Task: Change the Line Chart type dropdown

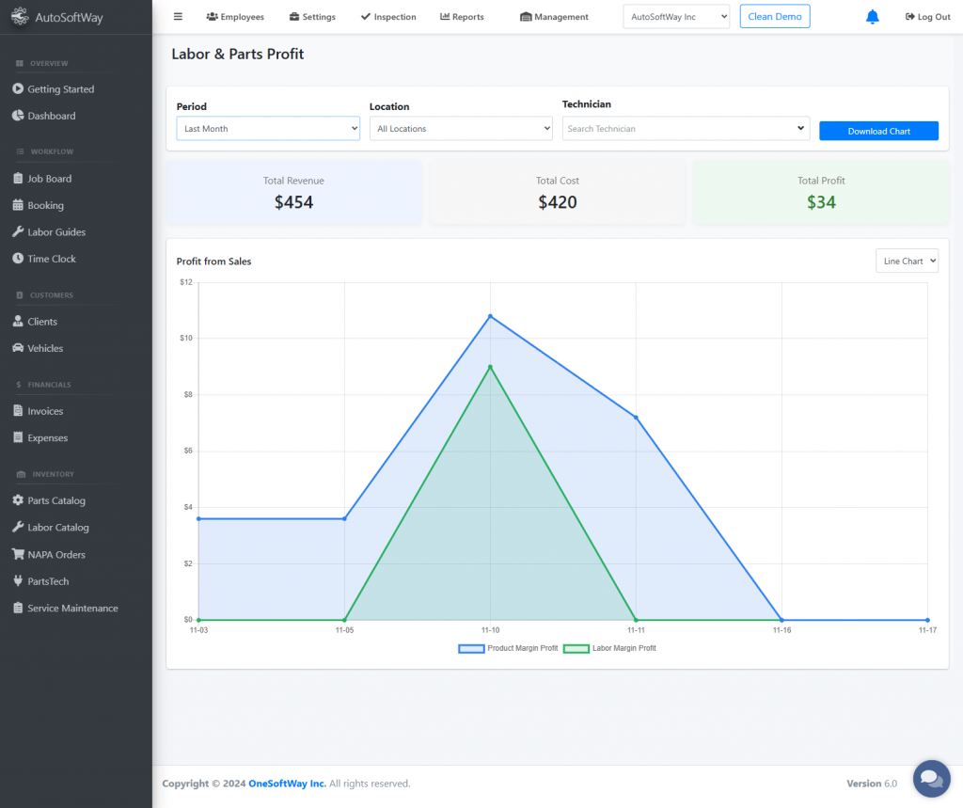Action: [907, 261]
